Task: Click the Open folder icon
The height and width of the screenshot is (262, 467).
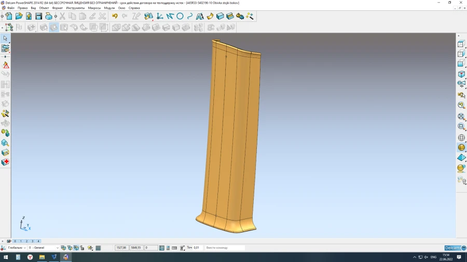Action: pyautogui.click(x=19, y=16)
